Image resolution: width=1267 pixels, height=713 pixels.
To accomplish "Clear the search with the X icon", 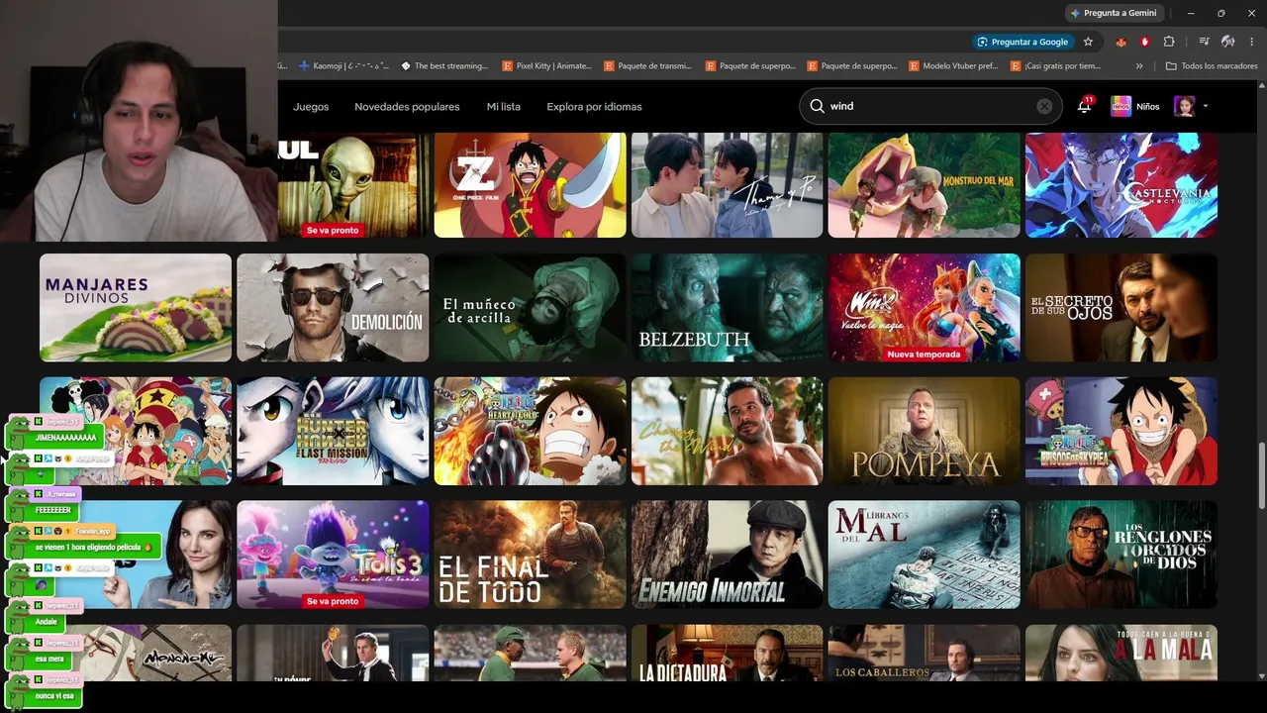I will (1044, 106).
